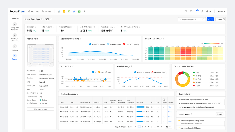Click the green calendar toolbar icon
The height and width of the screenshot is (132, 235).
pos(79,11)
